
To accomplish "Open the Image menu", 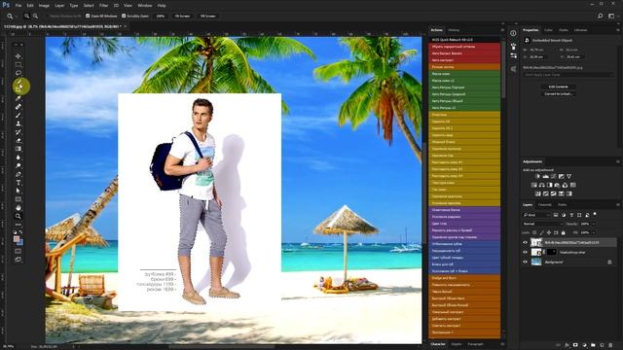I will pyautogui.click(x=44, y=6).
